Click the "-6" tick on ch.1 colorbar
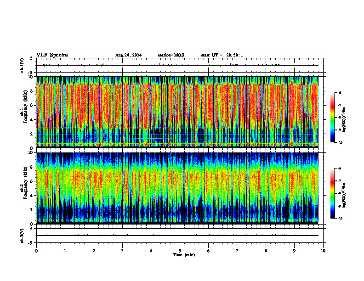Viewport: 364px width, 281px height. [x=339, y=93]
